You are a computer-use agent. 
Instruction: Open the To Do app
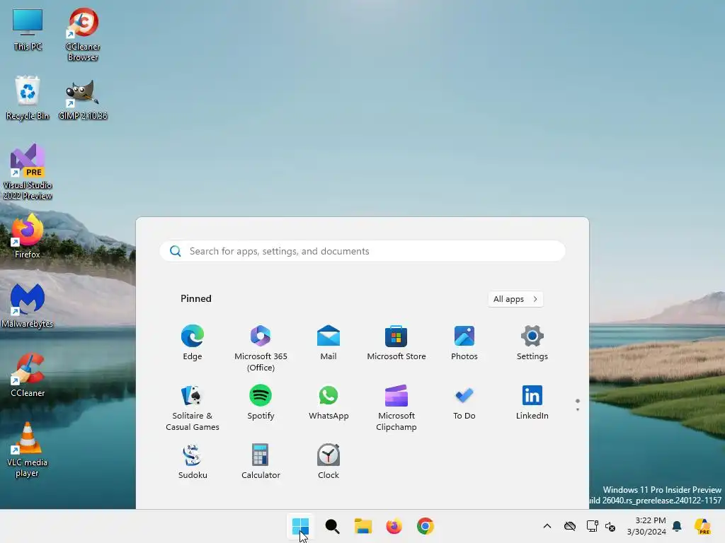[464, 402]
